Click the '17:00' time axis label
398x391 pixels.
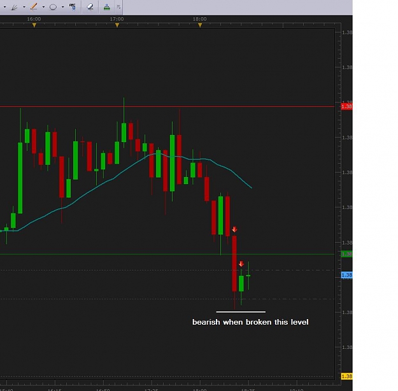(x=117, y=19)
